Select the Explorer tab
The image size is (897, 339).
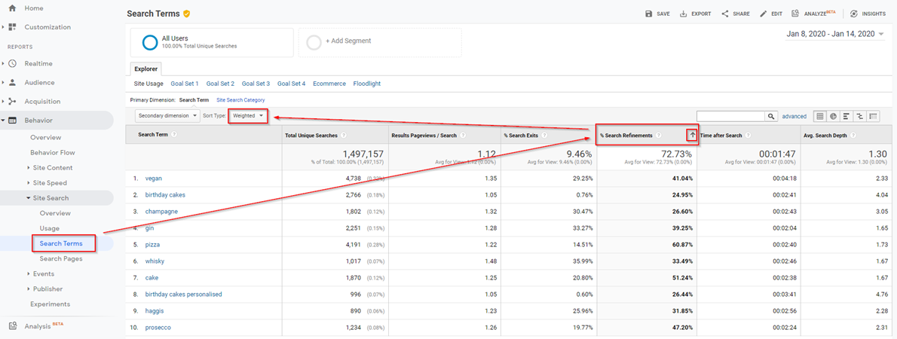point(146,69)
